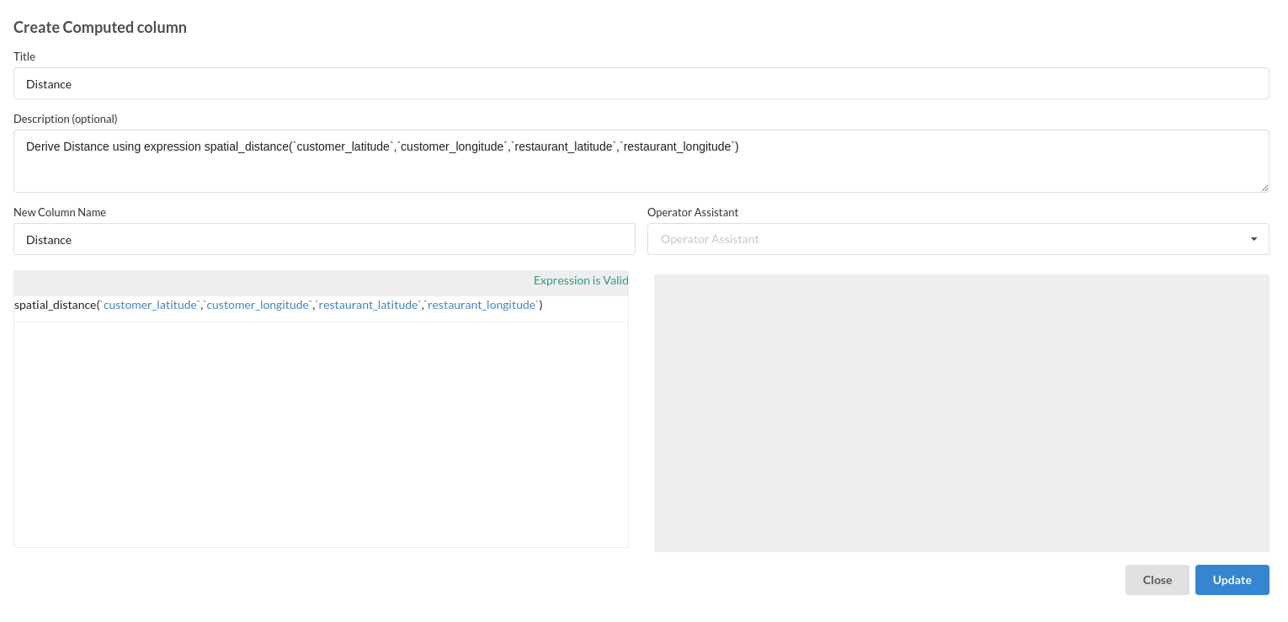Click the Close button
The height and width of the screenshot is (622, 1288).
click(x=1157, y=580)
